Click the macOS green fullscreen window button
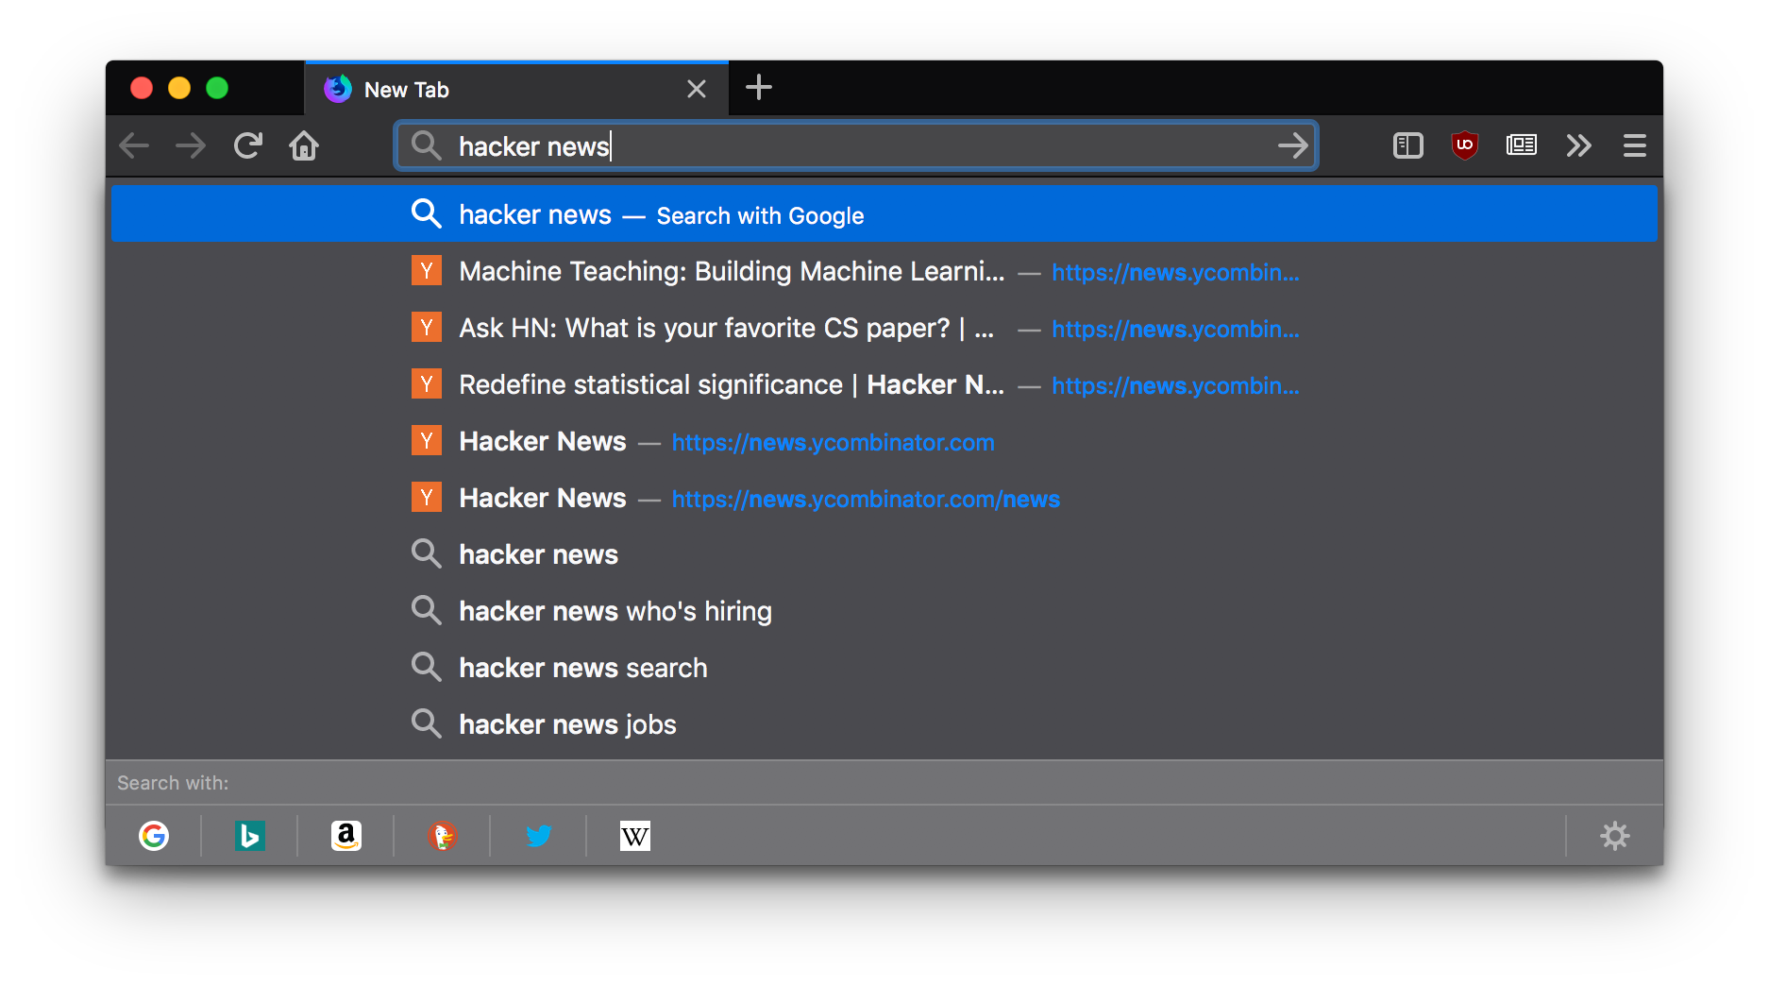The width and height of the screenshot is (1769, 986). 217,88
